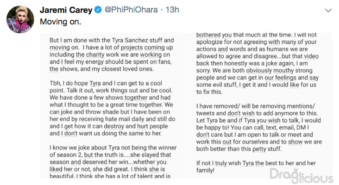Open the right screenshot note image
The image size is (339, 185).
coord(260,106)
